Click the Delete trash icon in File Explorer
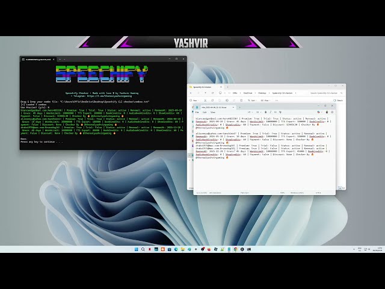This screenshot has width=385, height=289. [241, 101]
